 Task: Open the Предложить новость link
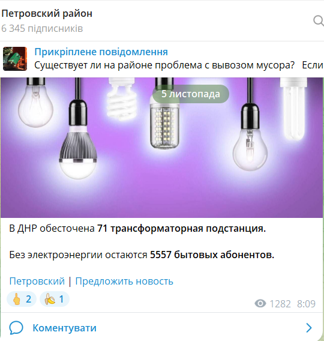124,281
